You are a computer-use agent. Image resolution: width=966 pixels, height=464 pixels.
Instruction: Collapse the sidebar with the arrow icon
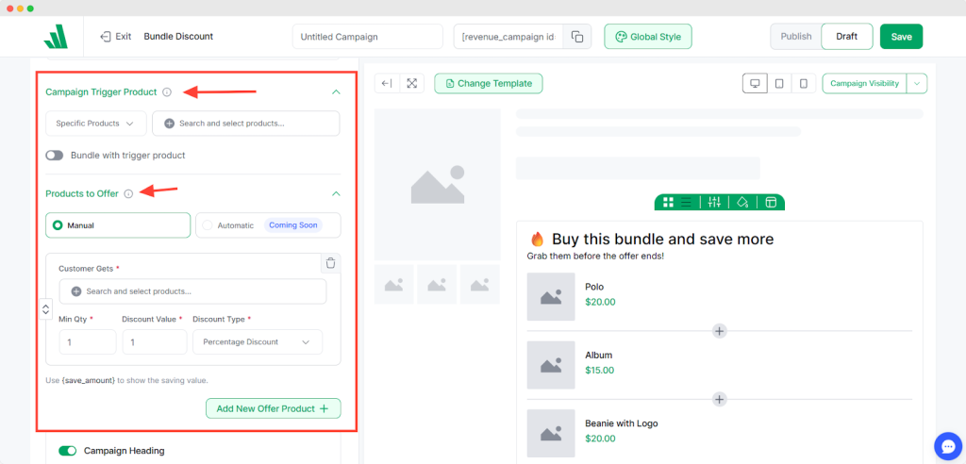[387, 83]
